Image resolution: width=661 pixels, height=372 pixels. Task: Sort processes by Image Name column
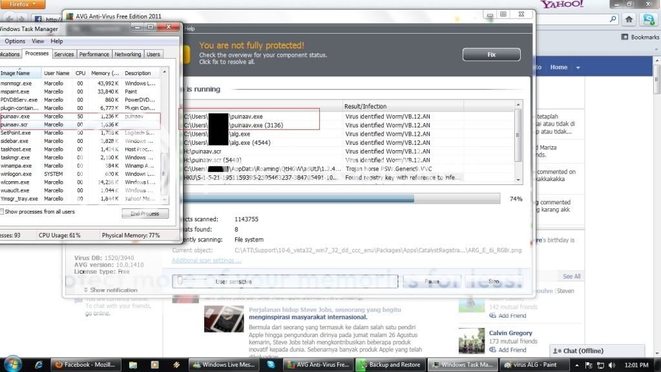coord(20,73)
